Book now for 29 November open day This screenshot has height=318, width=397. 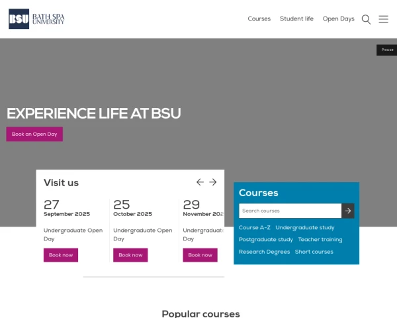(x=200, y=255)
